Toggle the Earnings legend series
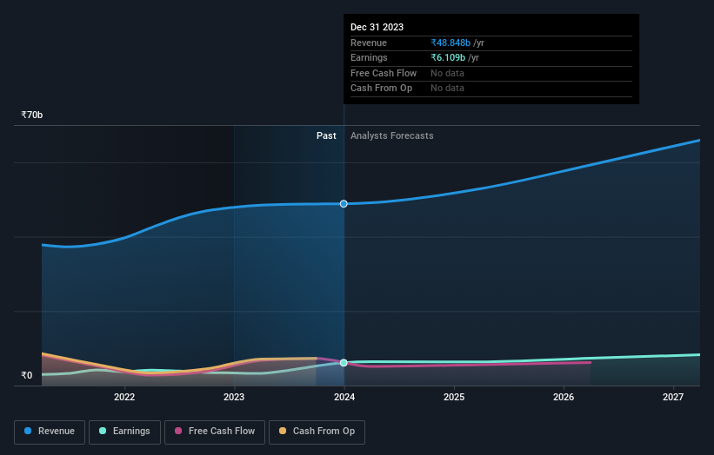This screenshot has height=455, width=714. pyautogui.click(x=124, y=432)
